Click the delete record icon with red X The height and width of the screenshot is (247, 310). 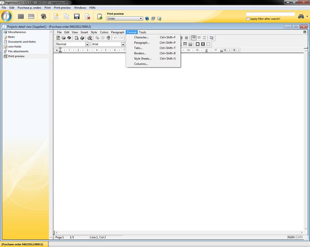coord(87,17)
